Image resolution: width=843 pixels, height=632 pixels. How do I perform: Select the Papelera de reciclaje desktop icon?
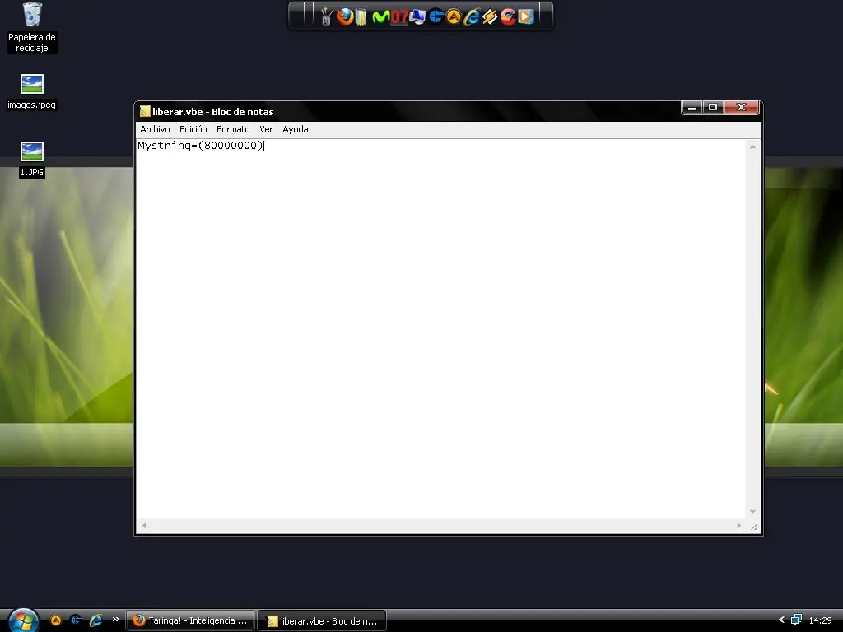(x=32, y=28)
